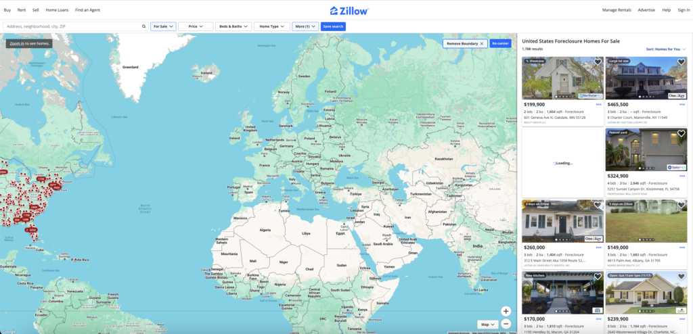Focus the address search field

coord(76,26)
